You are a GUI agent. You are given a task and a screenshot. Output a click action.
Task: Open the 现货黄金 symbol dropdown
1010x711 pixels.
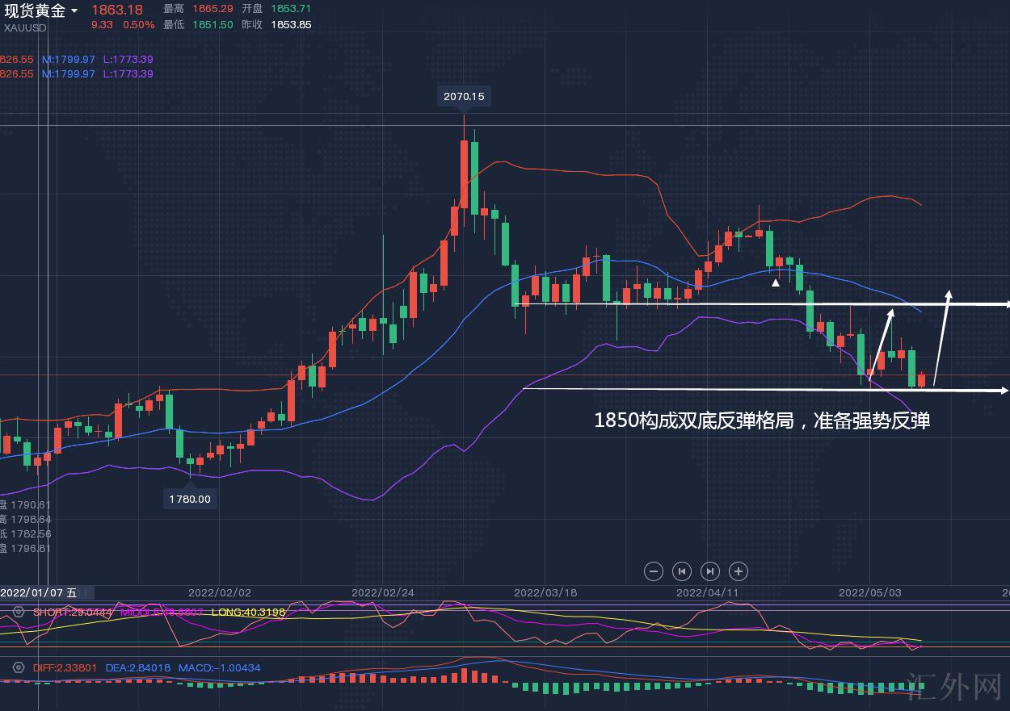(x=74, y=10)
